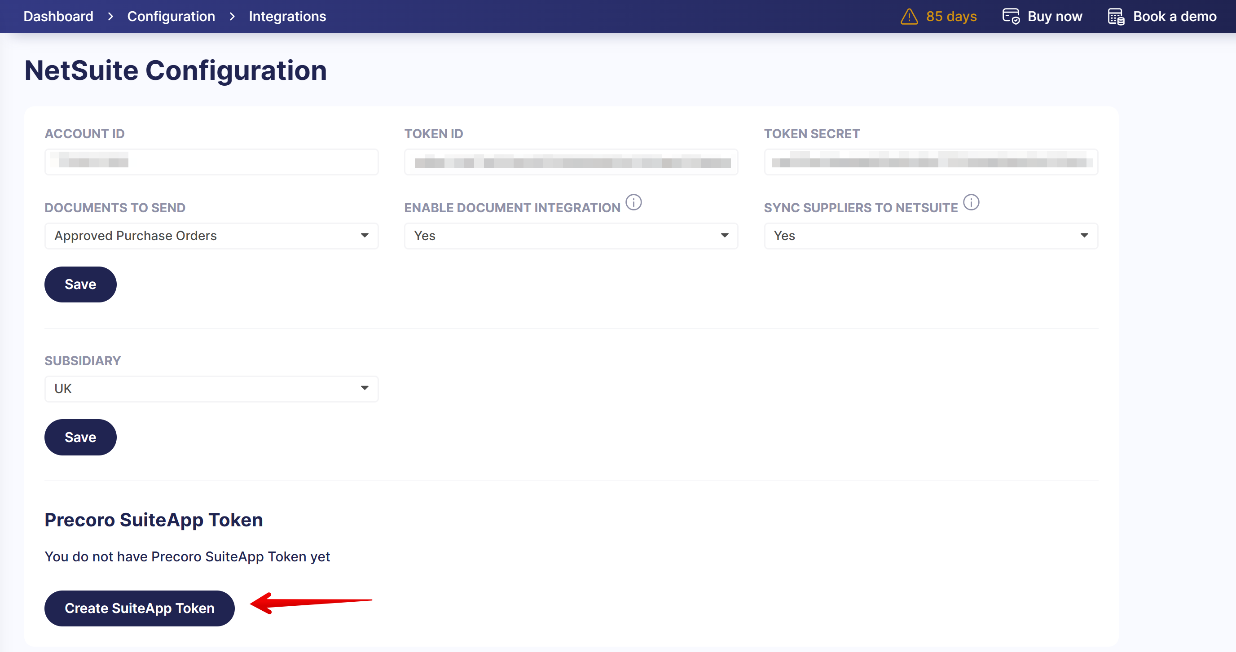The image size is (1236, 652).
Task: Click Create SuiteApp Token button
Action: point(140,608)
